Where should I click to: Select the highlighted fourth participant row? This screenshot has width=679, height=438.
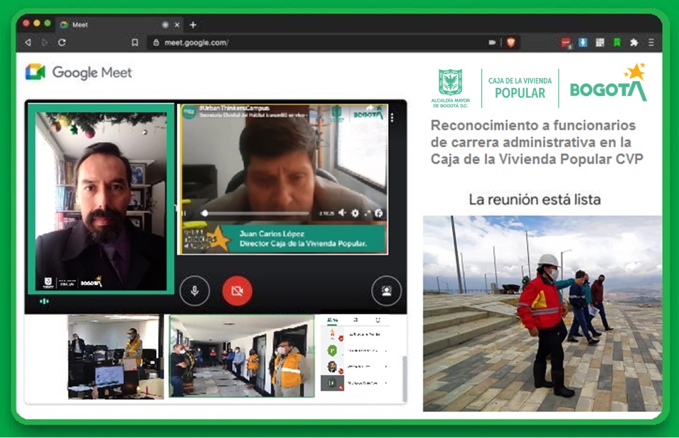click(x=354, y=383)
